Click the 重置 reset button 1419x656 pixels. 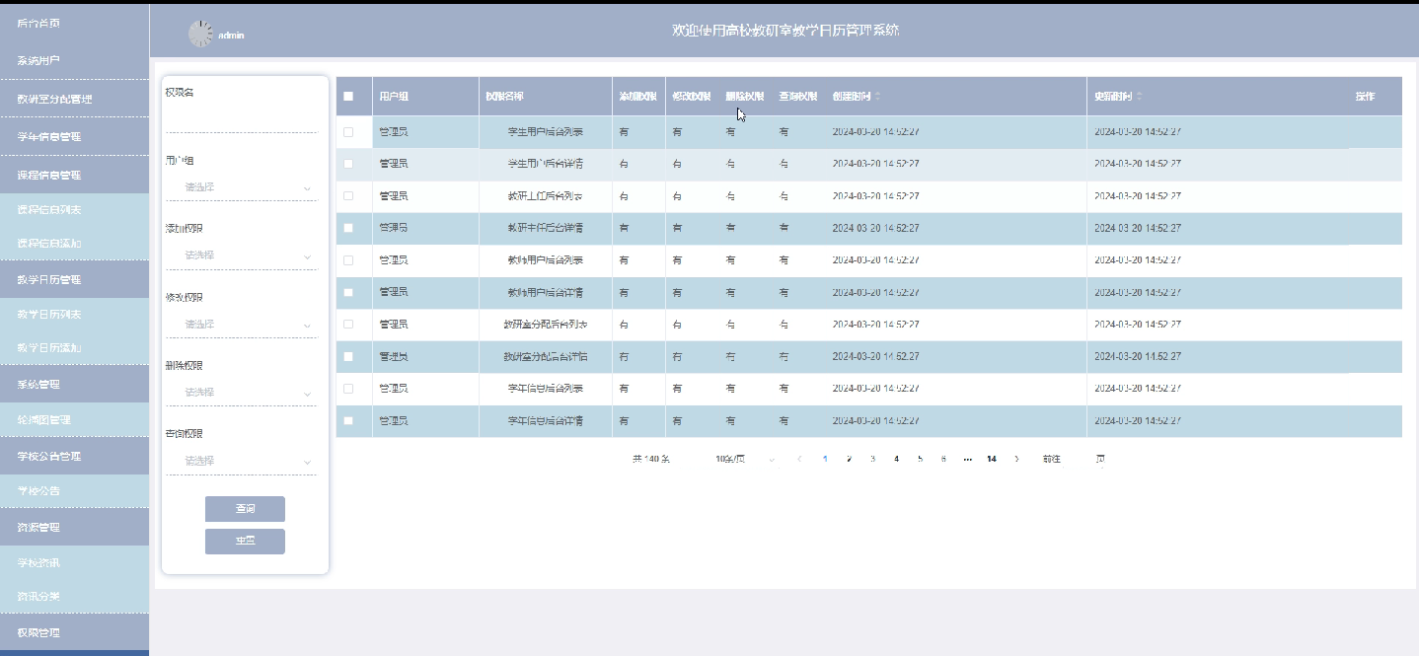pos(245,542)
